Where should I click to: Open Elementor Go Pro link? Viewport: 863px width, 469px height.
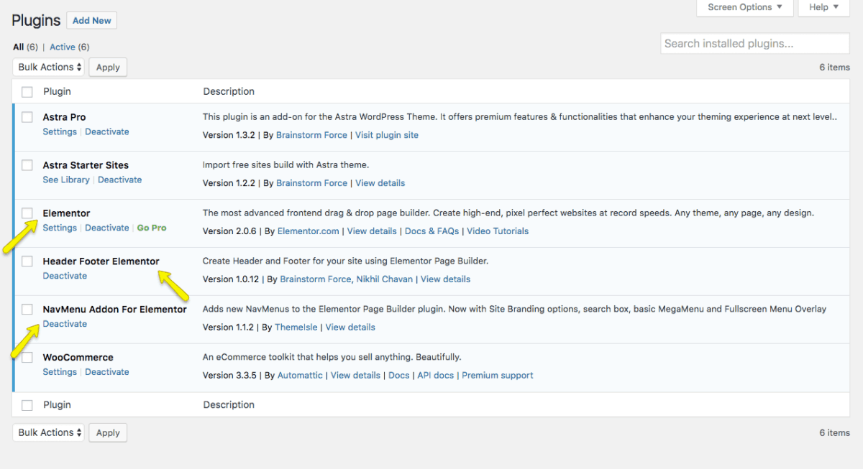(152, 228)
